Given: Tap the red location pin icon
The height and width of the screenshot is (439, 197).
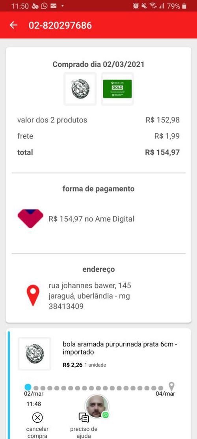Looking at the screenshot, I should (x=33, y=296).
